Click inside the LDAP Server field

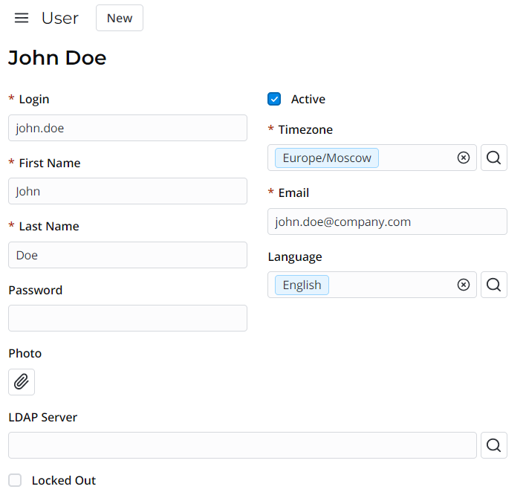pos(242,445)
